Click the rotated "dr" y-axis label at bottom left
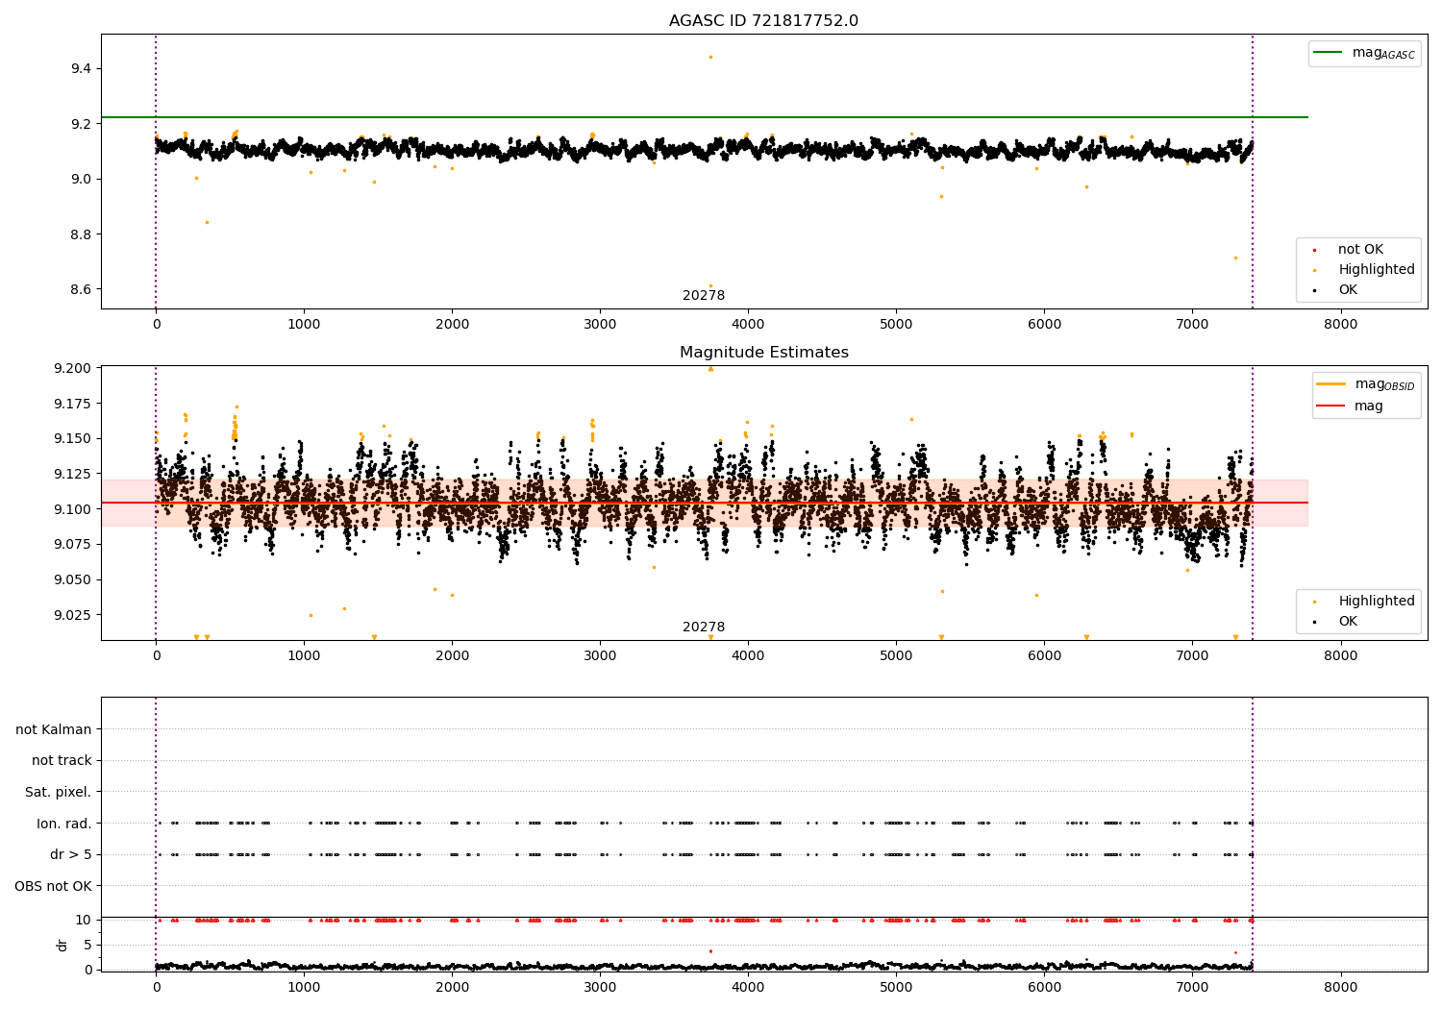Viewport: 1442px width, 1009px height. [x=62, y=945]
